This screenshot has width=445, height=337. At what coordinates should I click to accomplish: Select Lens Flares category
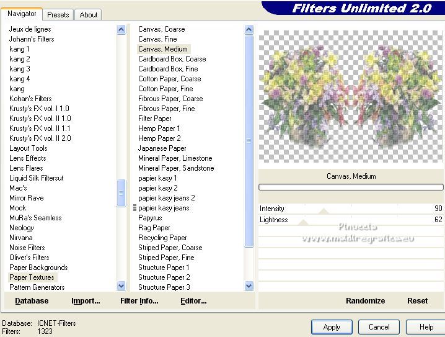tap(26, 168)
